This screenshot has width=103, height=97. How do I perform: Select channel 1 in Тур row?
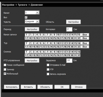coord(27,43)
